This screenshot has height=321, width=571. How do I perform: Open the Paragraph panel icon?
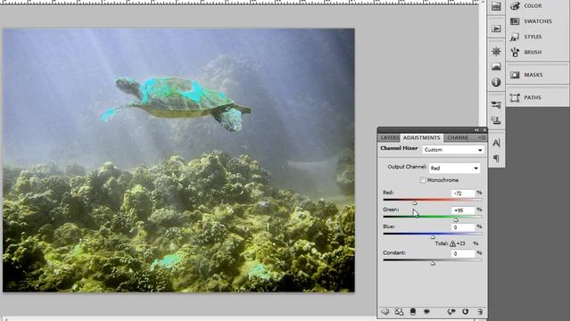(x=496, y=159)
